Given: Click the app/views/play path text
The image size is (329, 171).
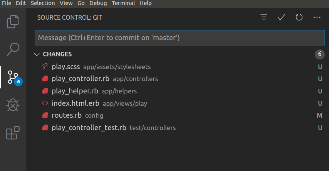Looking at the screenshot, I should point(125,103).
